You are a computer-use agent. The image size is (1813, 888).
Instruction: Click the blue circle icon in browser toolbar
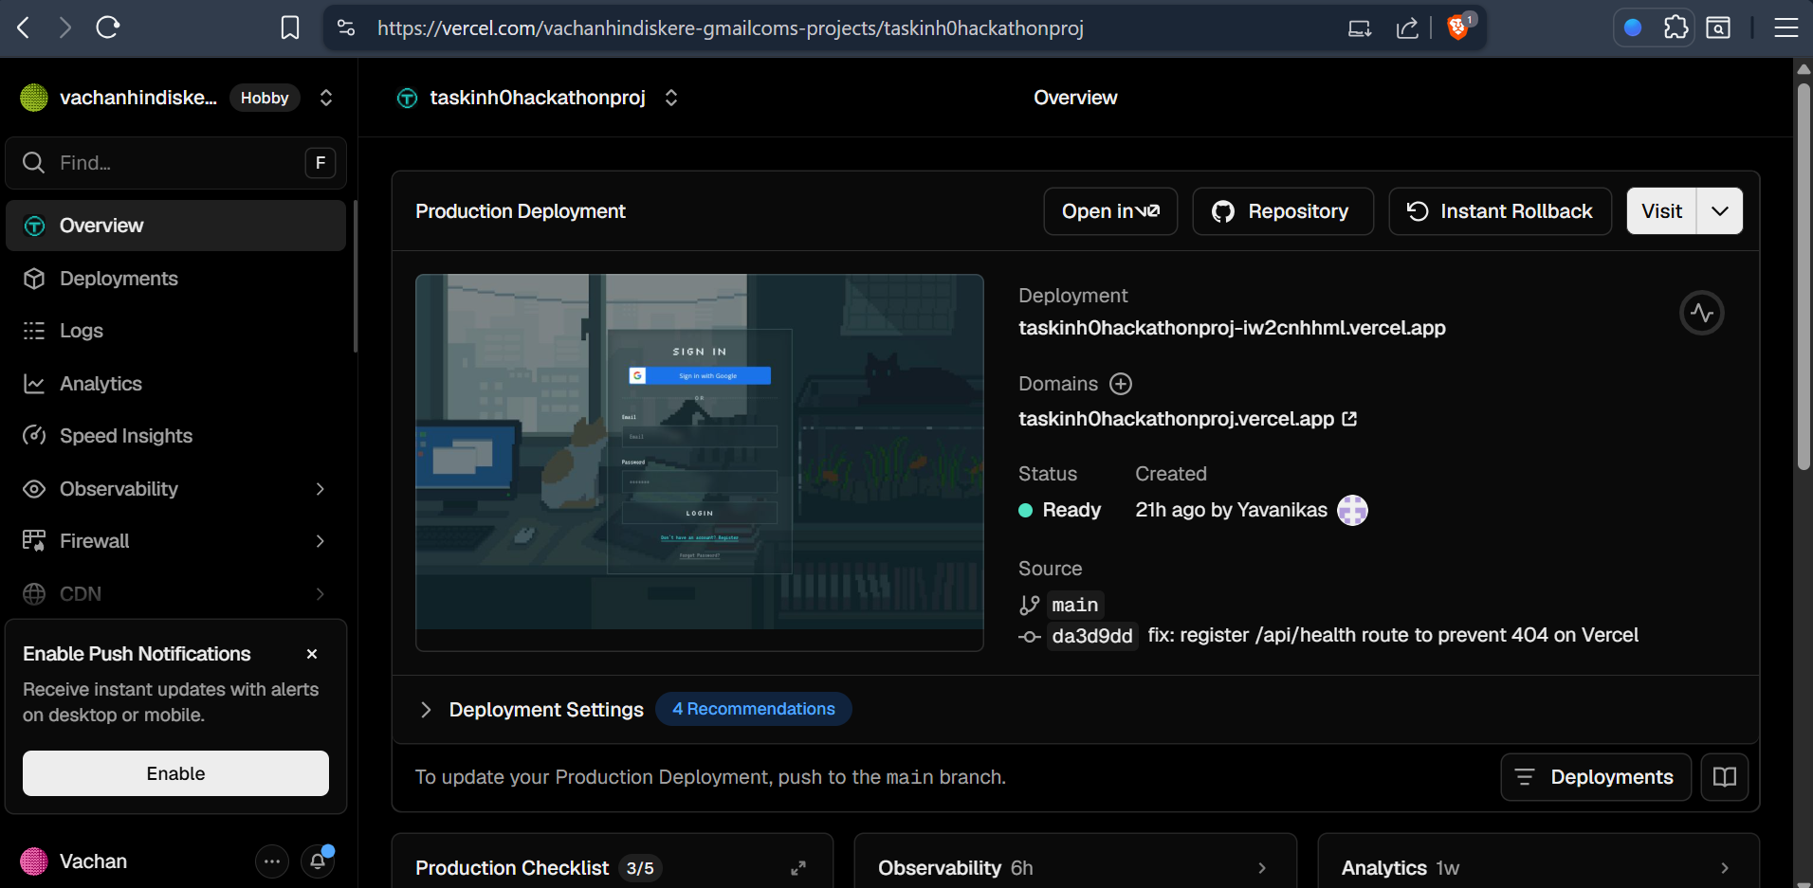(1633, 27)
